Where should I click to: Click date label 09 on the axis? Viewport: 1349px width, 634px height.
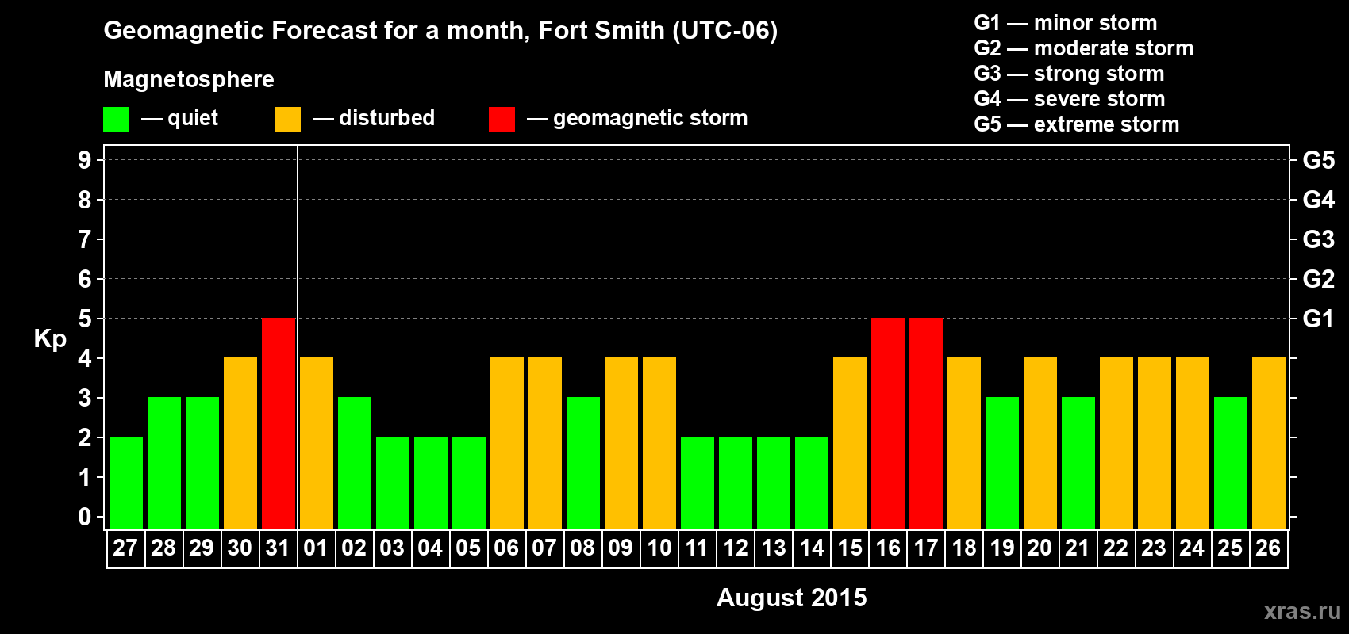click(x=621, y=548)
